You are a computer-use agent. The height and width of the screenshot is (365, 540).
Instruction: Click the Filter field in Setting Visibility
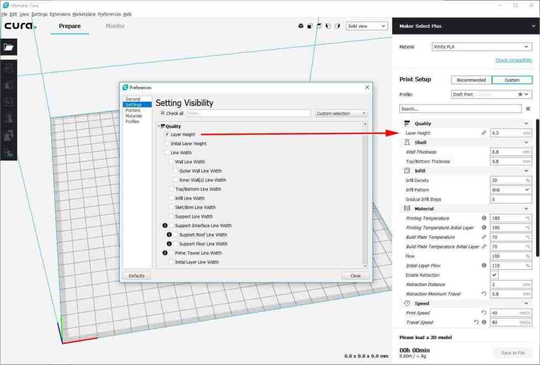pos(249,113)
